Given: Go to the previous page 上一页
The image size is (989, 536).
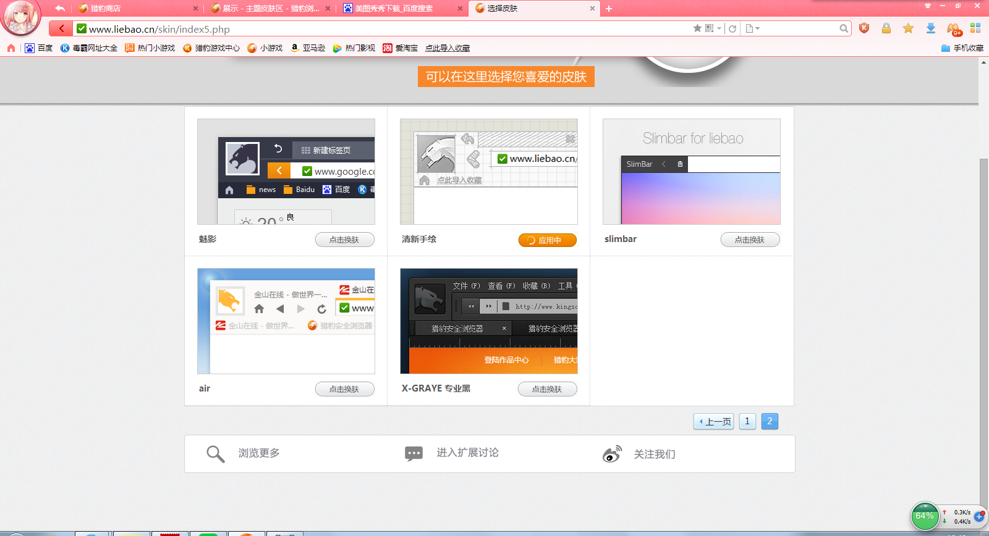Looking at the screenshot, I should click(x=713, y=422).
